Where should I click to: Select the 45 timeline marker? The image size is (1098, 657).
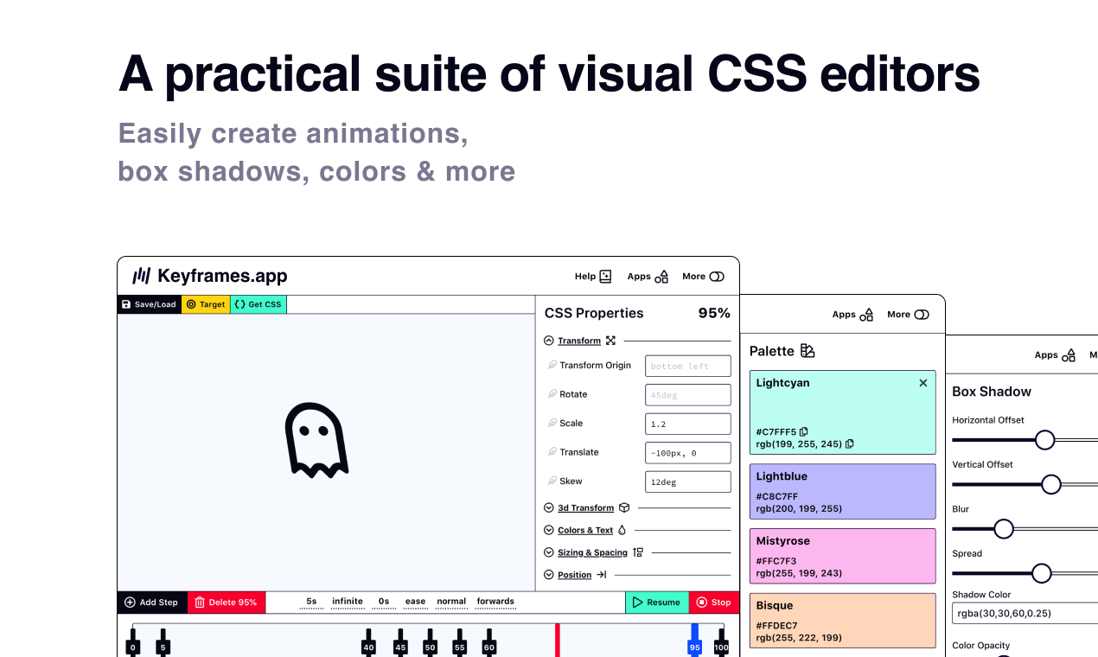(x=400, y=642)
